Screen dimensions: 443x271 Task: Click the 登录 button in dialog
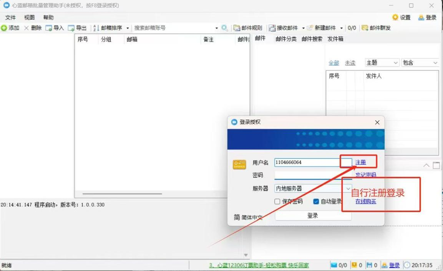(313, 216)
